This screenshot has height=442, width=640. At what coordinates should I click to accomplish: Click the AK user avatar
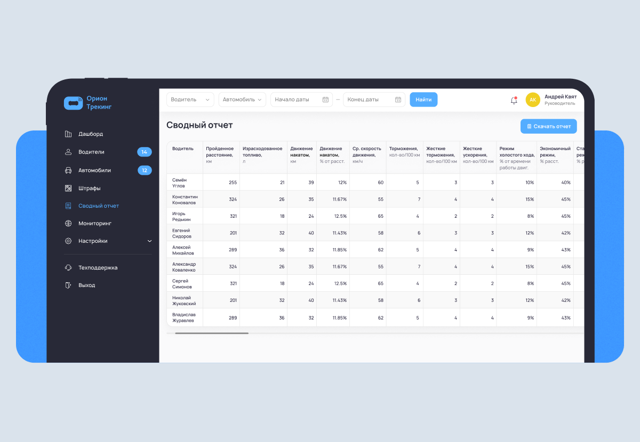(532, 100)
